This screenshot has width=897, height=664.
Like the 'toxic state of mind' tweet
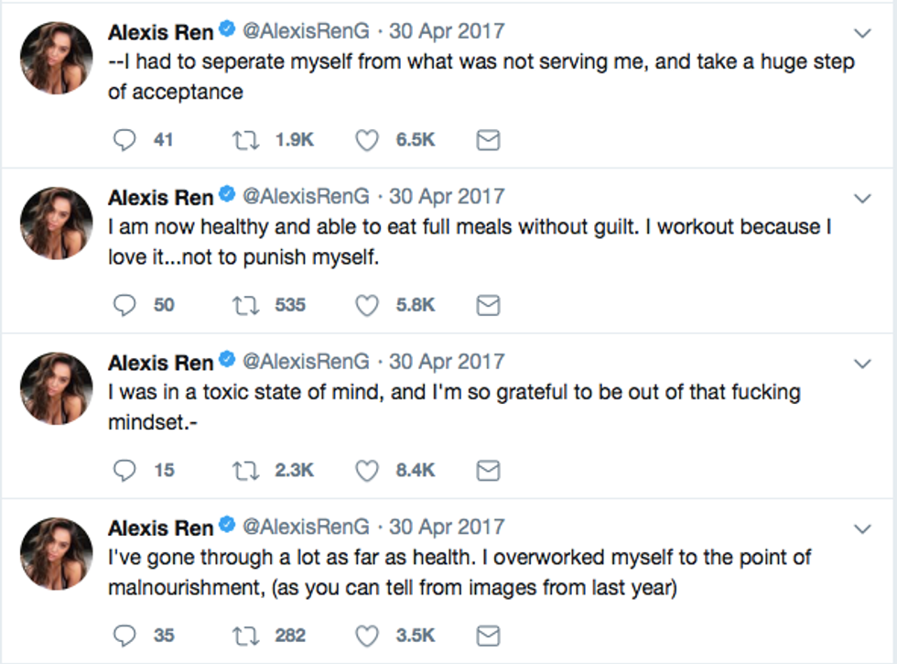(x=367, y=470)
